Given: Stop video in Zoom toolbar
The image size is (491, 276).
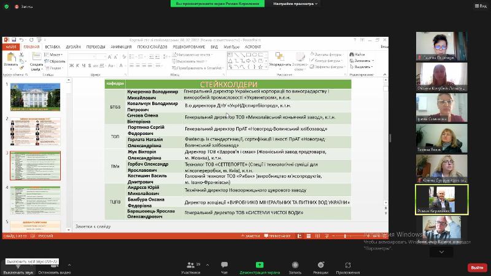Looking at the screenshot, I should click(54, 269).
